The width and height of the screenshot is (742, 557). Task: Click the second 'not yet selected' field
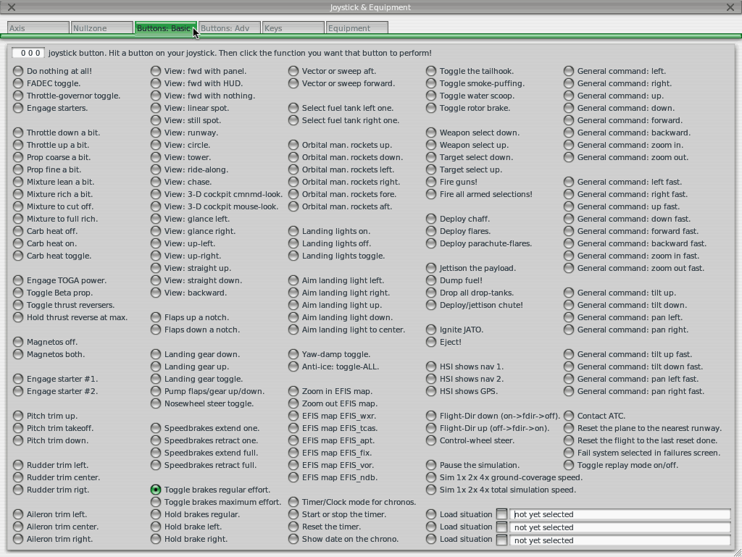pyautogui.click(x=620, y=527)
